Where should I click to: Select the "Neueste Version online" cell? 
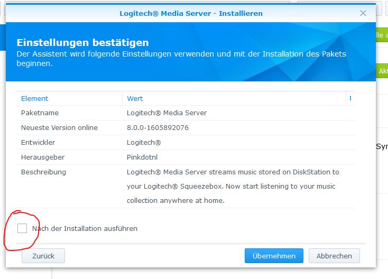point(69,128)
